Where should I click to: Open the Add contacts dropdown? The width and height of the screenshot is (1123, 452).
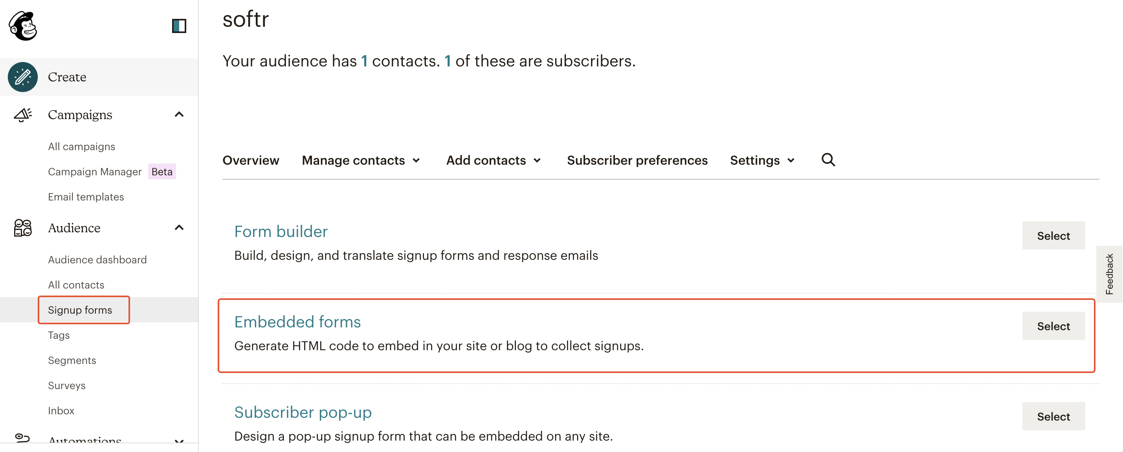[x=493, y=160]
